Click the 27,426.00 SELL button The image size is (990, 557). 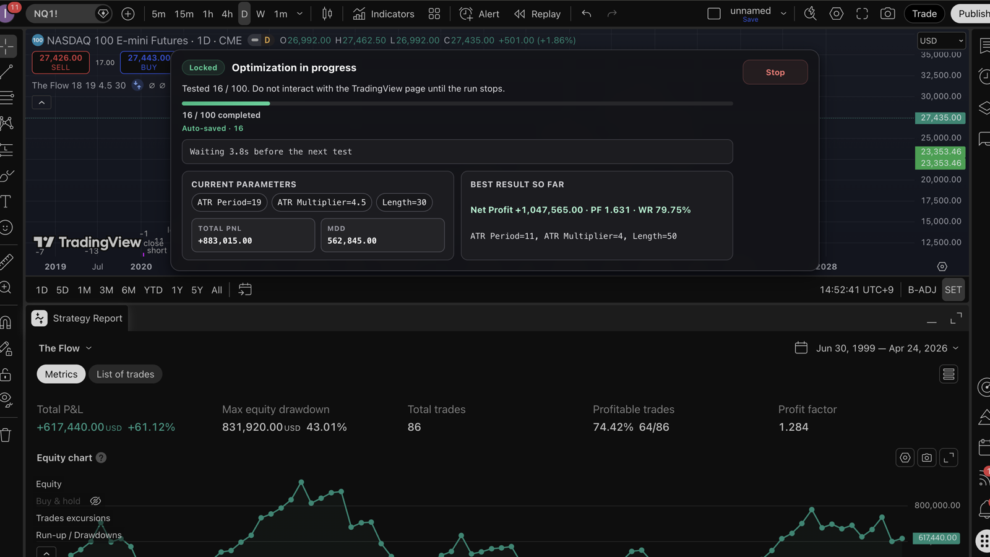[61, 62]
